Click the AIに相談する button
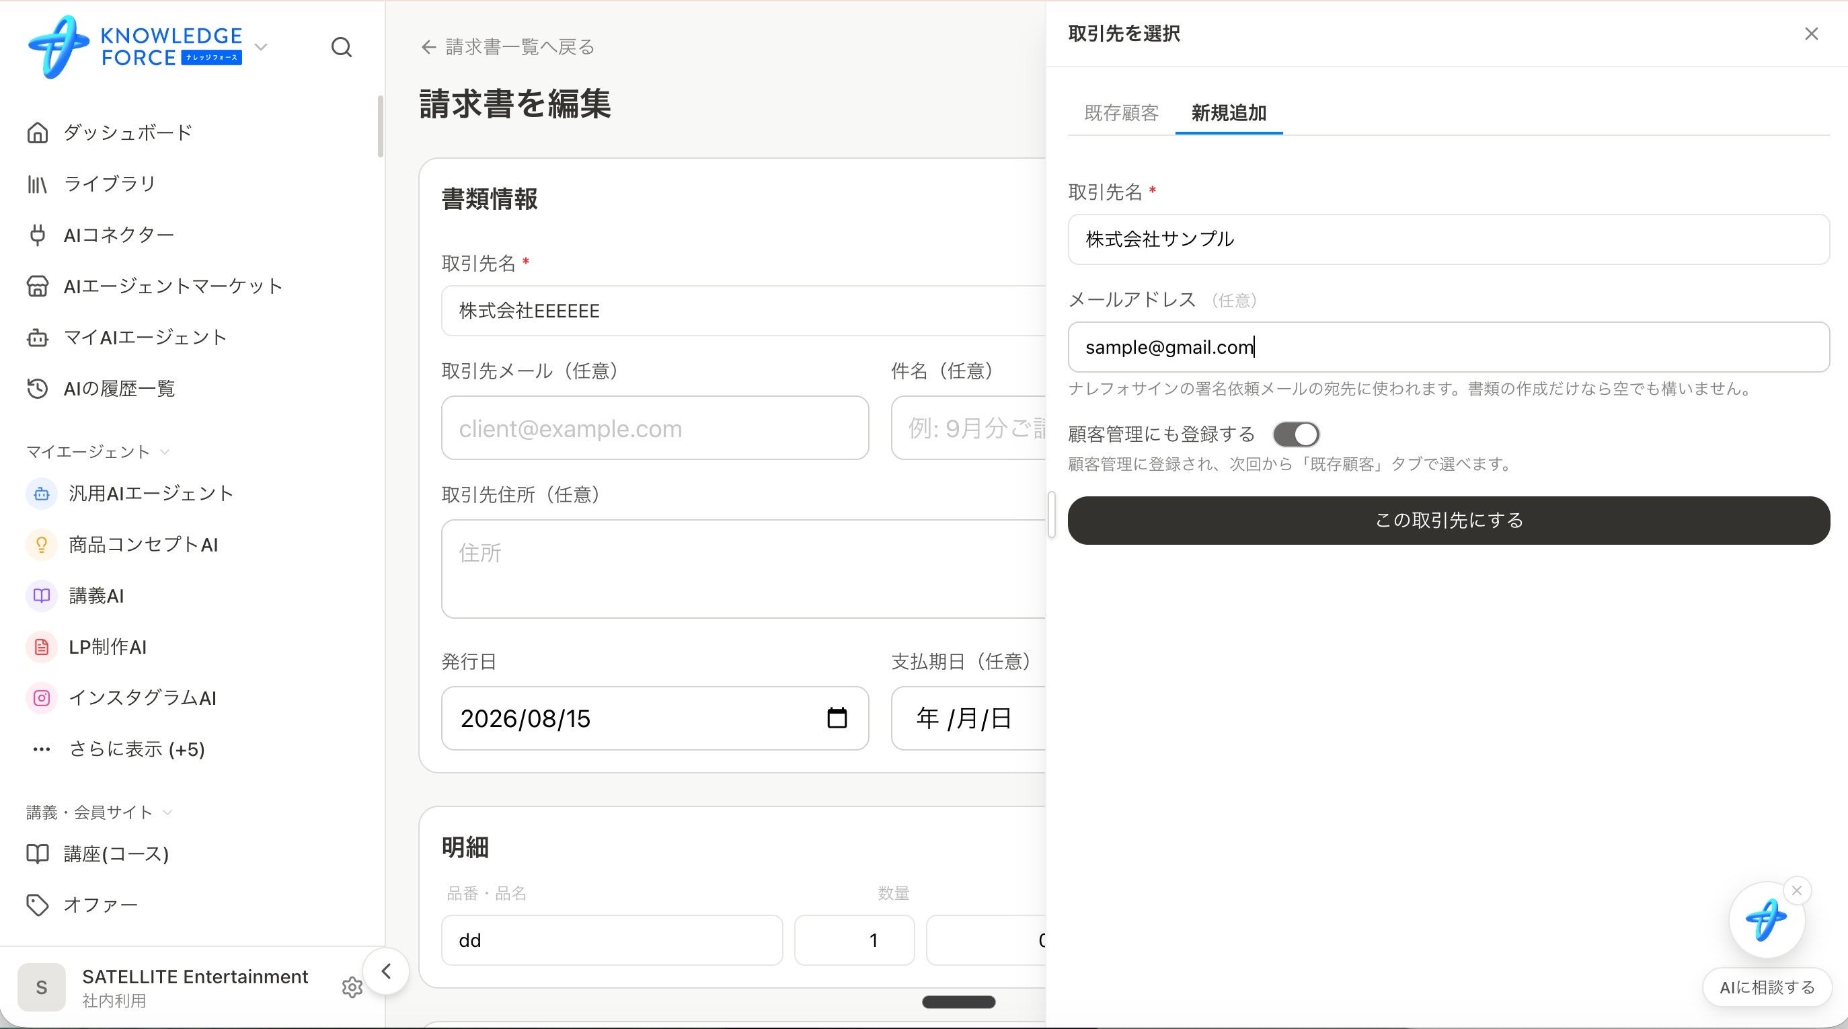This screenshot has width=1848, height=1029. pyautogui.click(x=1767, y=987)
